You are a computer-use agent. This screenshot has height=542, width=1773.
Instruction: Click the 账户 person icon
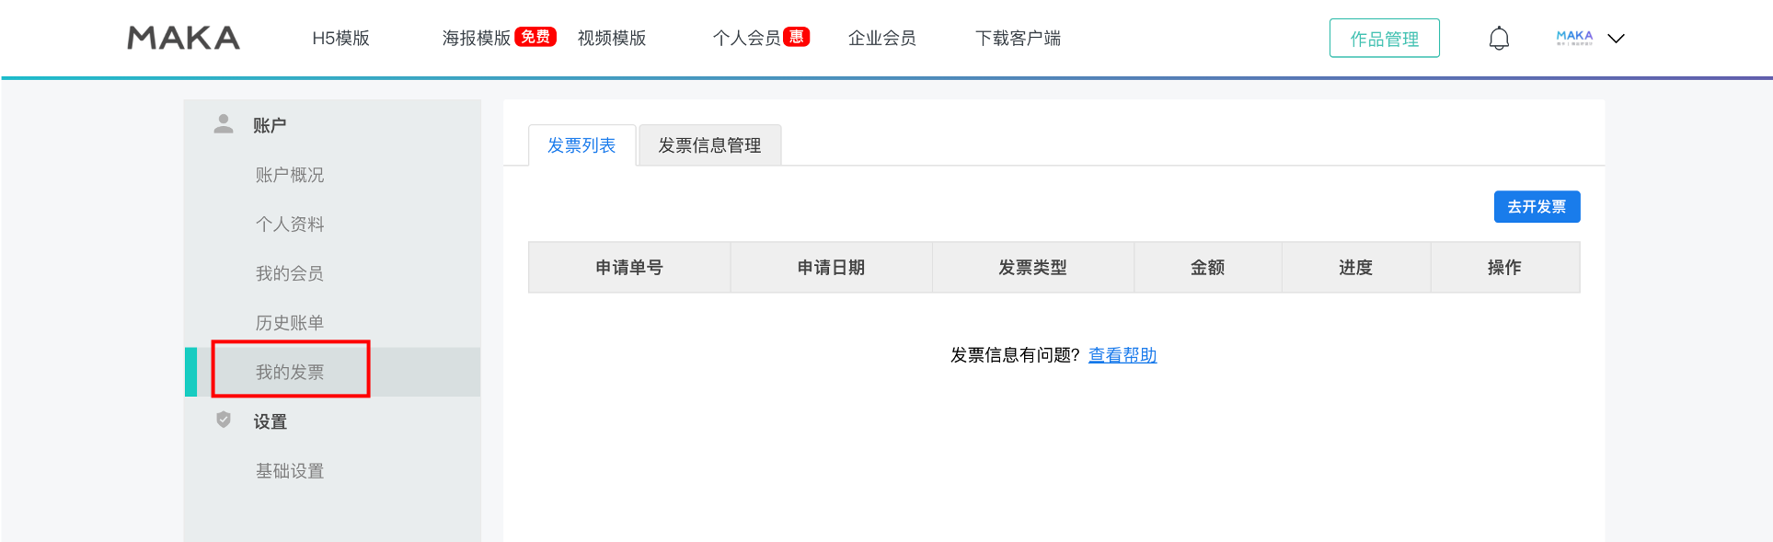(x=224, y=124)
